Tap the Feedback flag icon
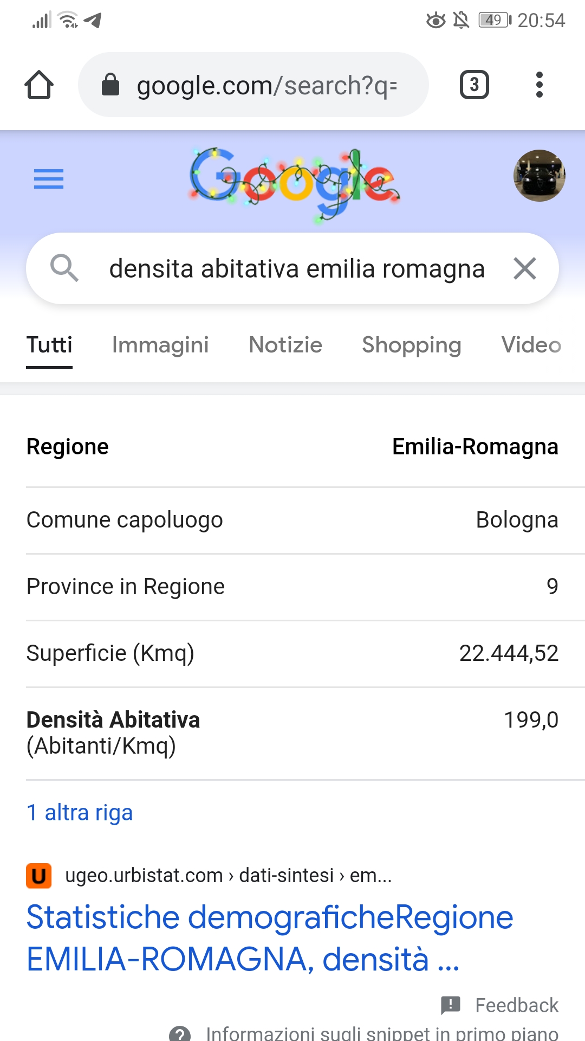The width and height of the screenshot is (585, 1041). (451, 1005)
